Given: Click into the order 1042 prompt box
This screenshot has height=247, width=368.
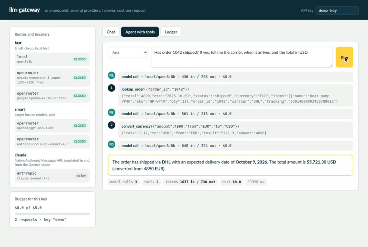Looking at the screenshot, I should (242, 57).
